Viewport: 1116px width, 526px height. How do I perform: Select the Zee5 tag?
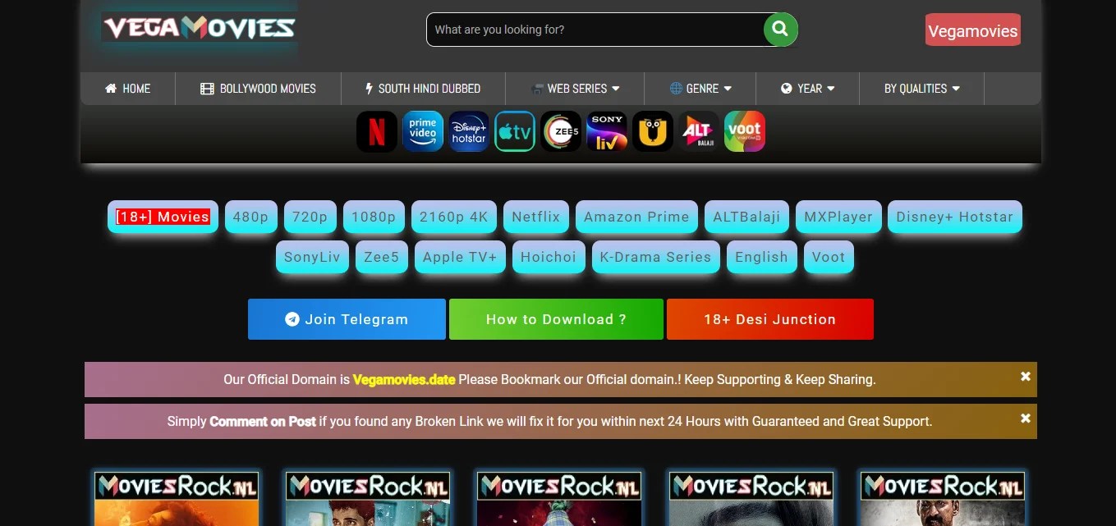(x=382, y=257)
